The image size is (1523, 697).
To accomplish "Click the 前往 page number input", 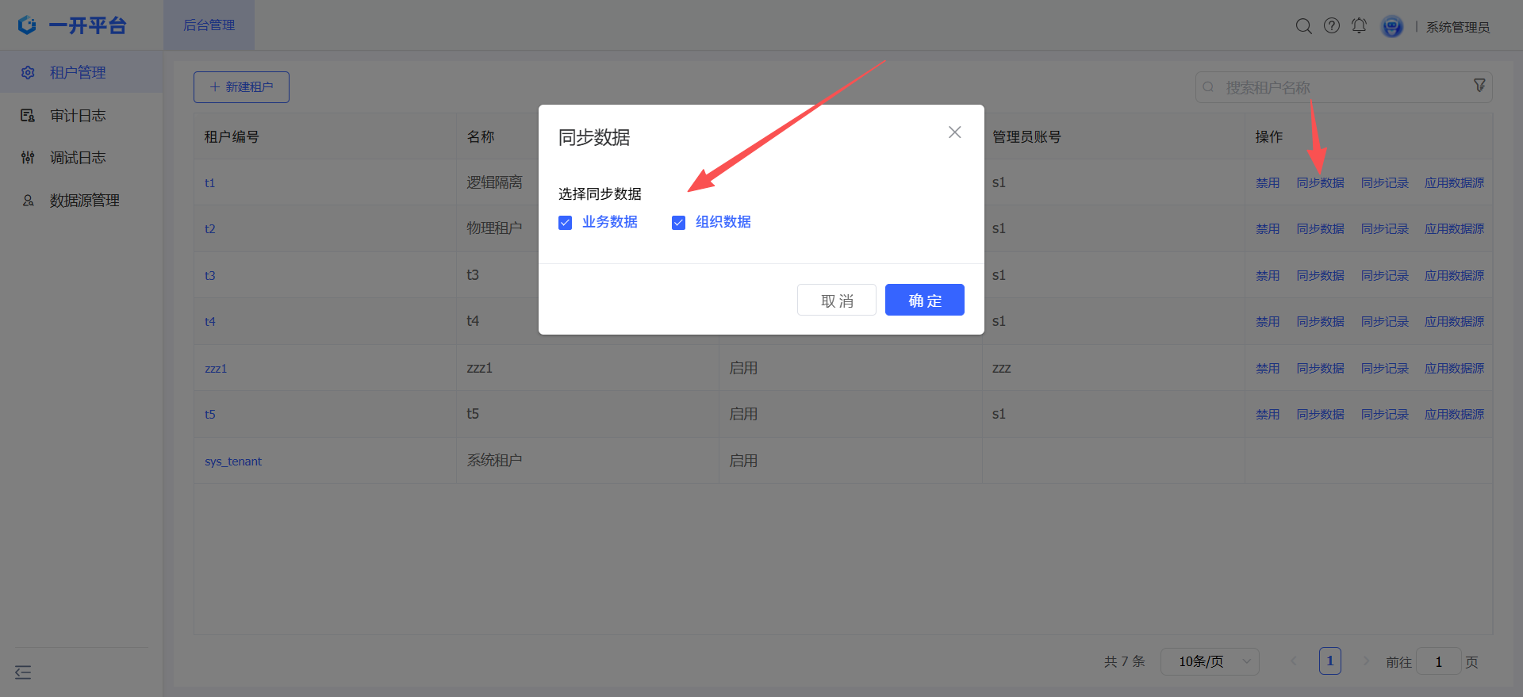I will pyautogui.click(x=1438, y=661).
